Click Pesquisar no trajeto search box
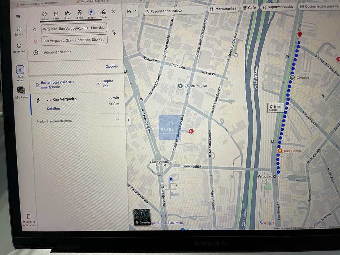This screenshot has height=255, width=340. 174,11
